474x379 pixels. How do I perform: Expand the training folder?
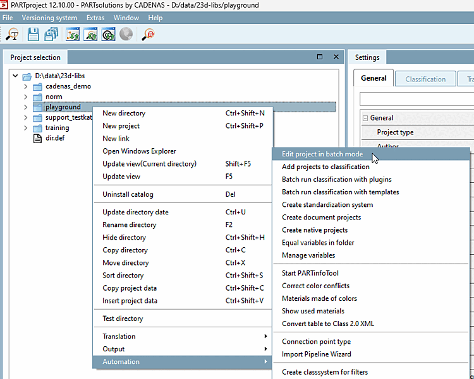(26, 128)
